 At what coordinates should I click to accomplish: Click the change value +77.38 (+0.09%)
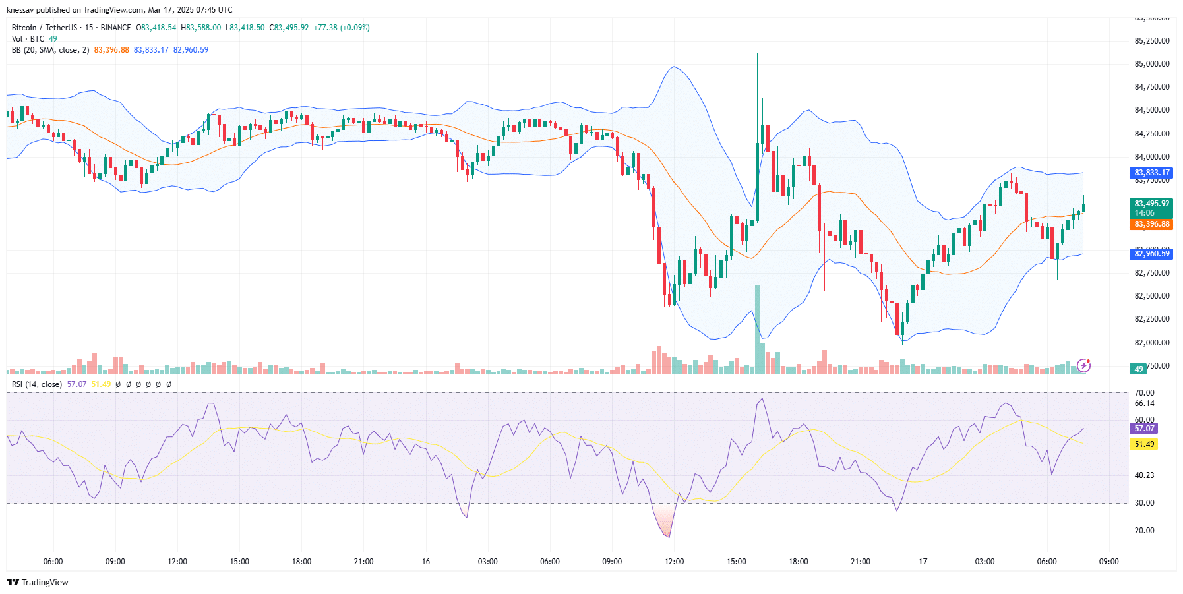(x=342, y=28)
